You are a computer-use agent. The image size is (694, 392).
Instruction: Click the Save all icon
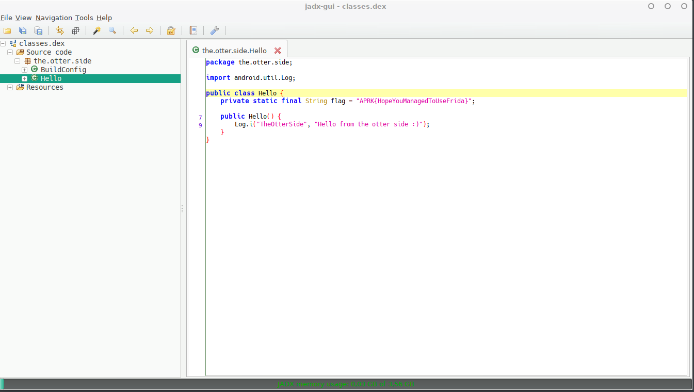23,30
